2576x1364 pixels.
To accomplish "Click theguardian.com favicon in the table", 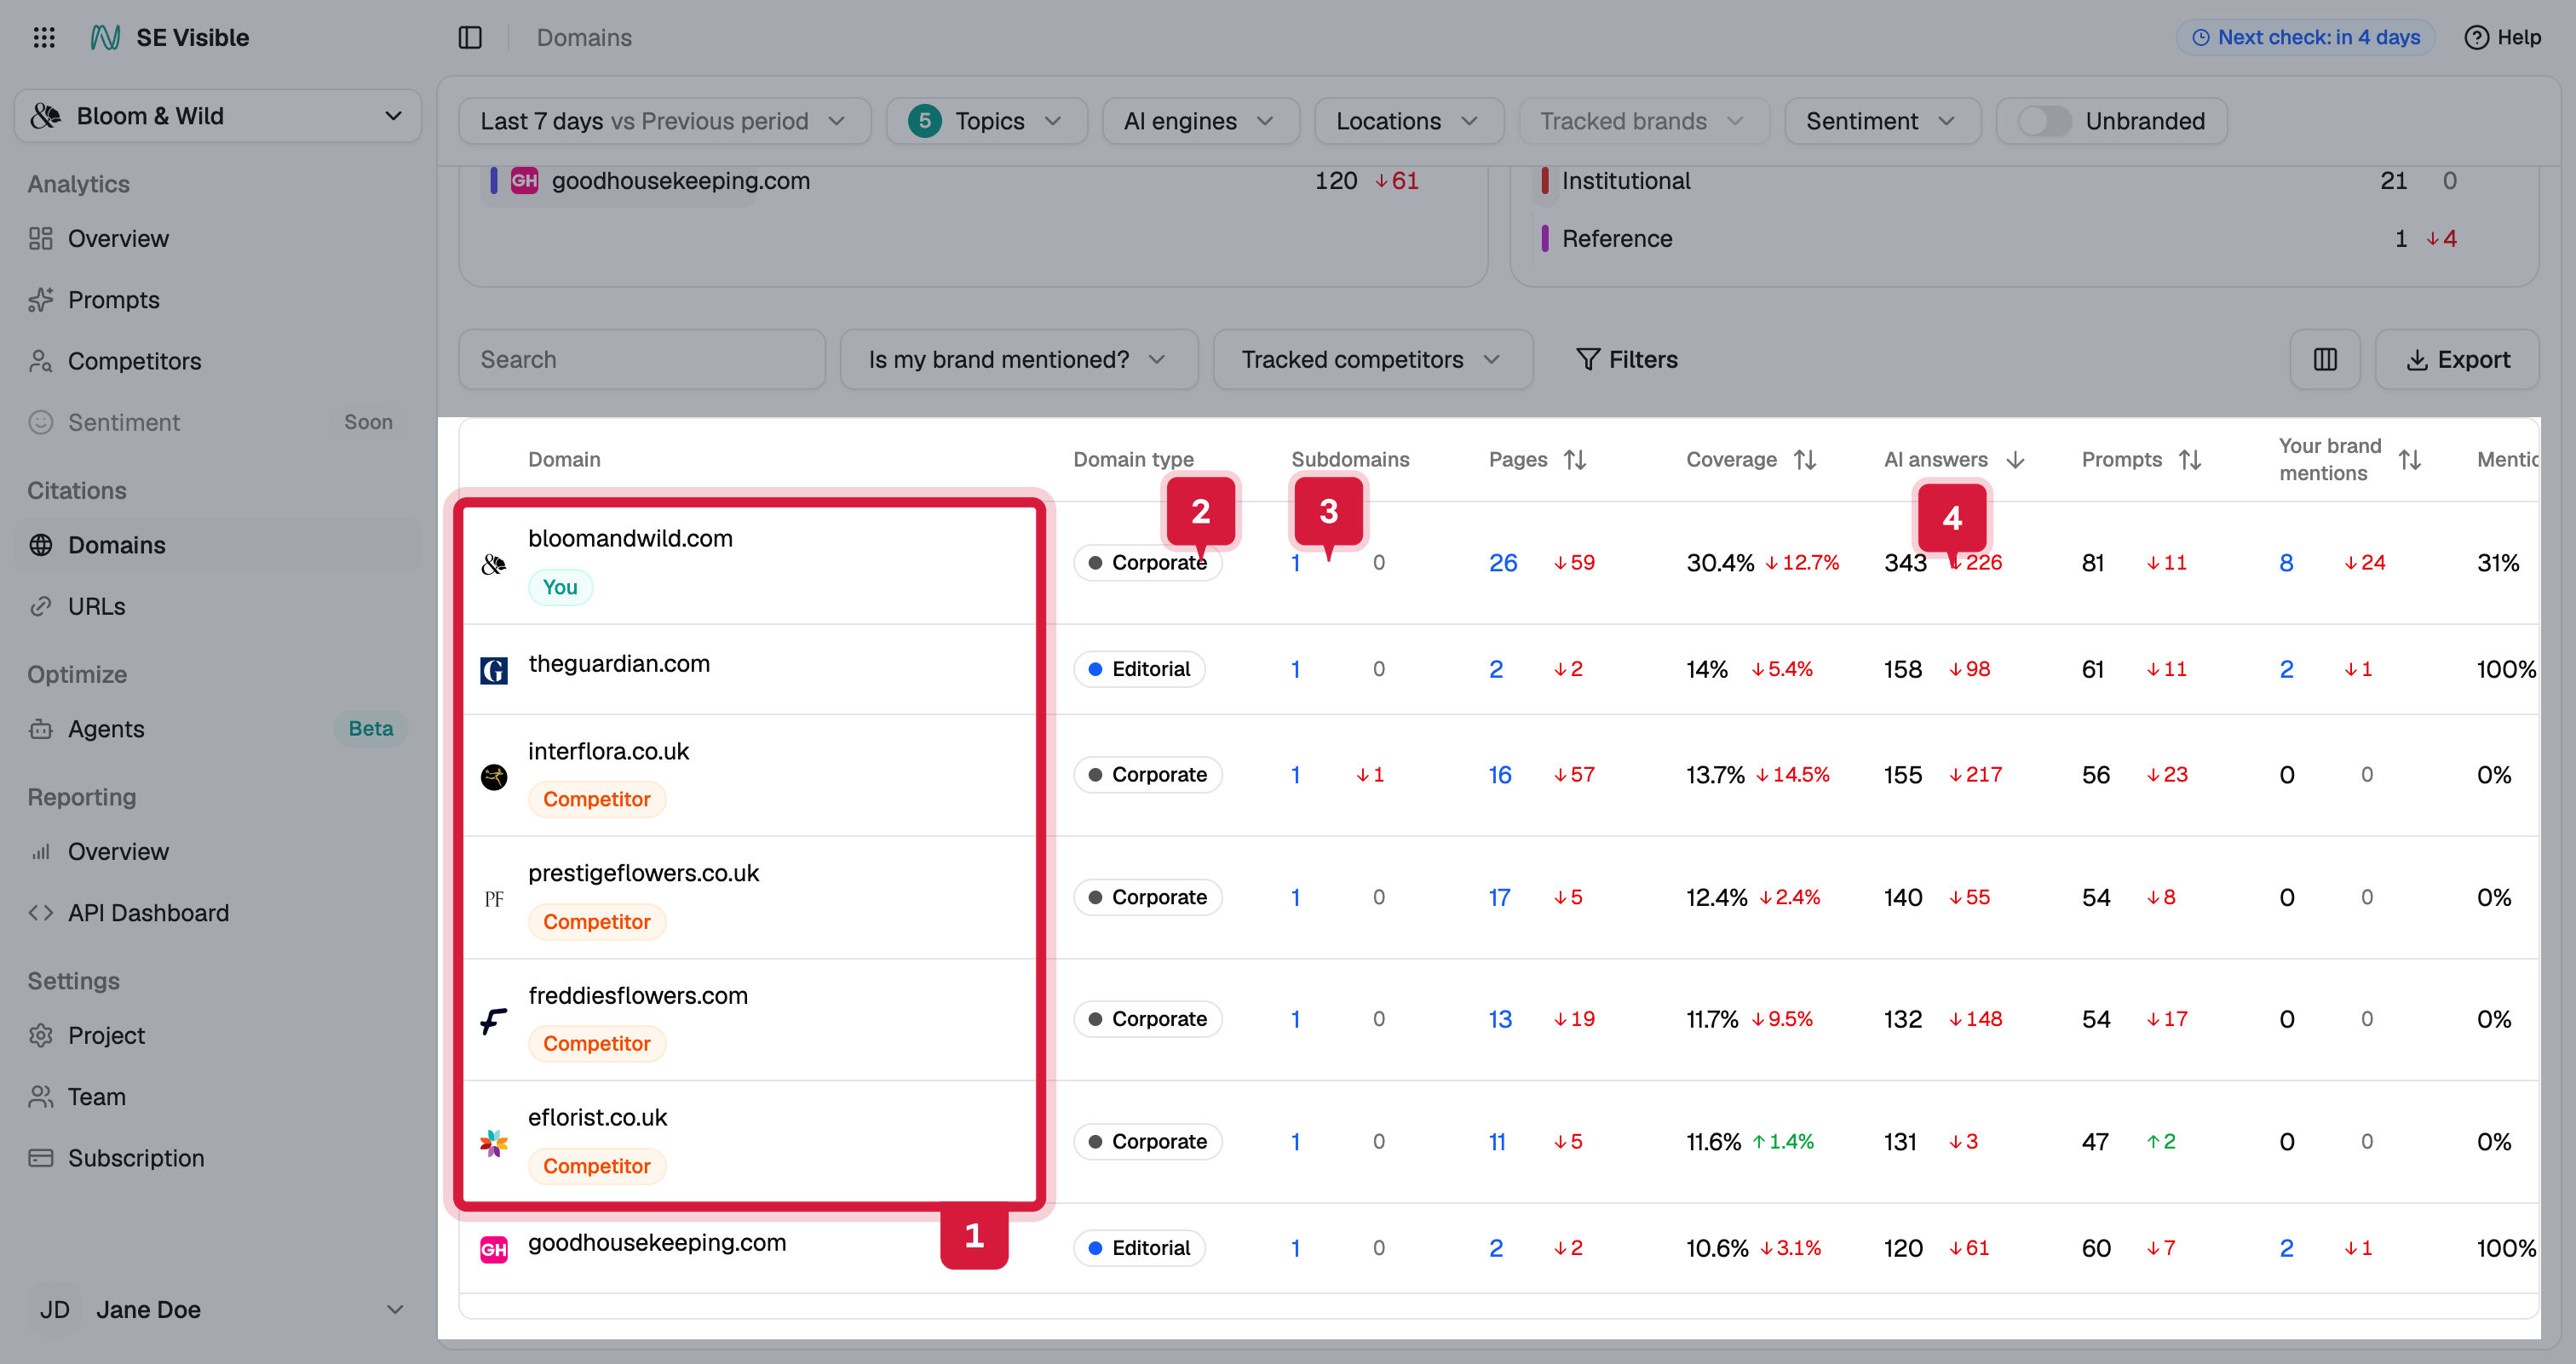I will (x=494, y=669).
